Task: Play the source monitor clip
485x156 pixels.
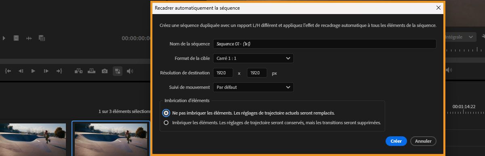Action: [33, 71]
